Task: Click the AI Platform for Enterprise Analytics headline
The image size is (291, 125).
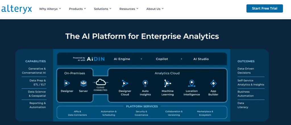Action: (x=142, y=36)
